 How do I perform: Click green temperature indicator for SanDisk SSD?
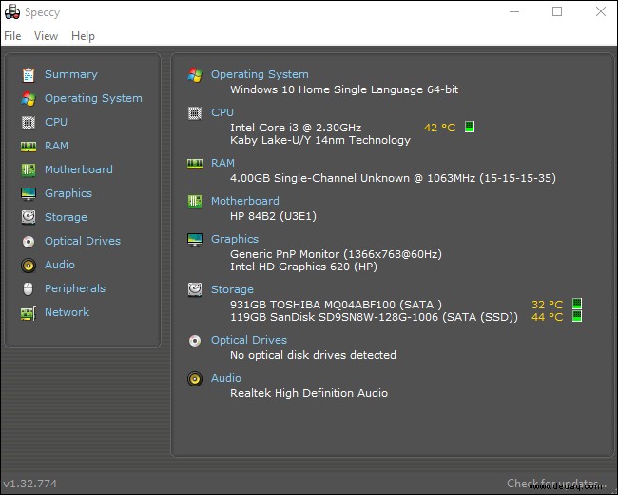[577, 316]
